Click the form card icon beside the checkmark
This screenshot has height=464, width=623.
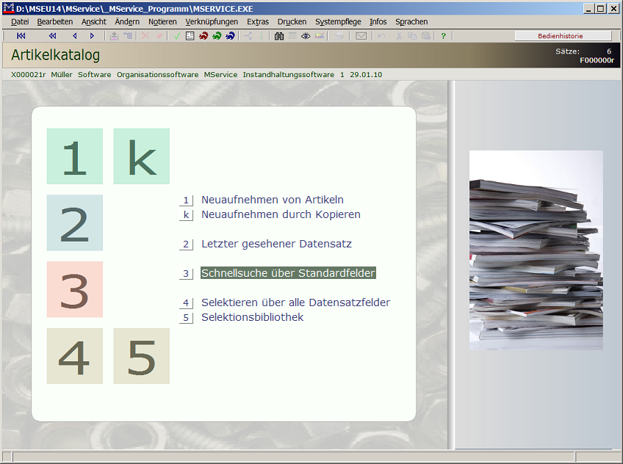point(190,36)
